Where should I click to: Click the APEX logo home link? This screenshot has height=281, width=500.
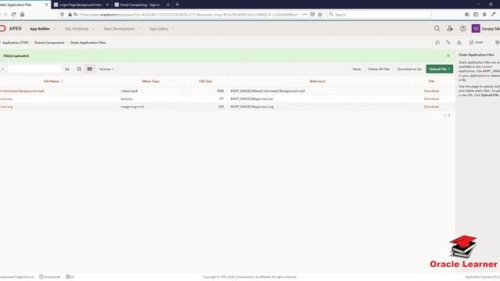tap(11, 28)
